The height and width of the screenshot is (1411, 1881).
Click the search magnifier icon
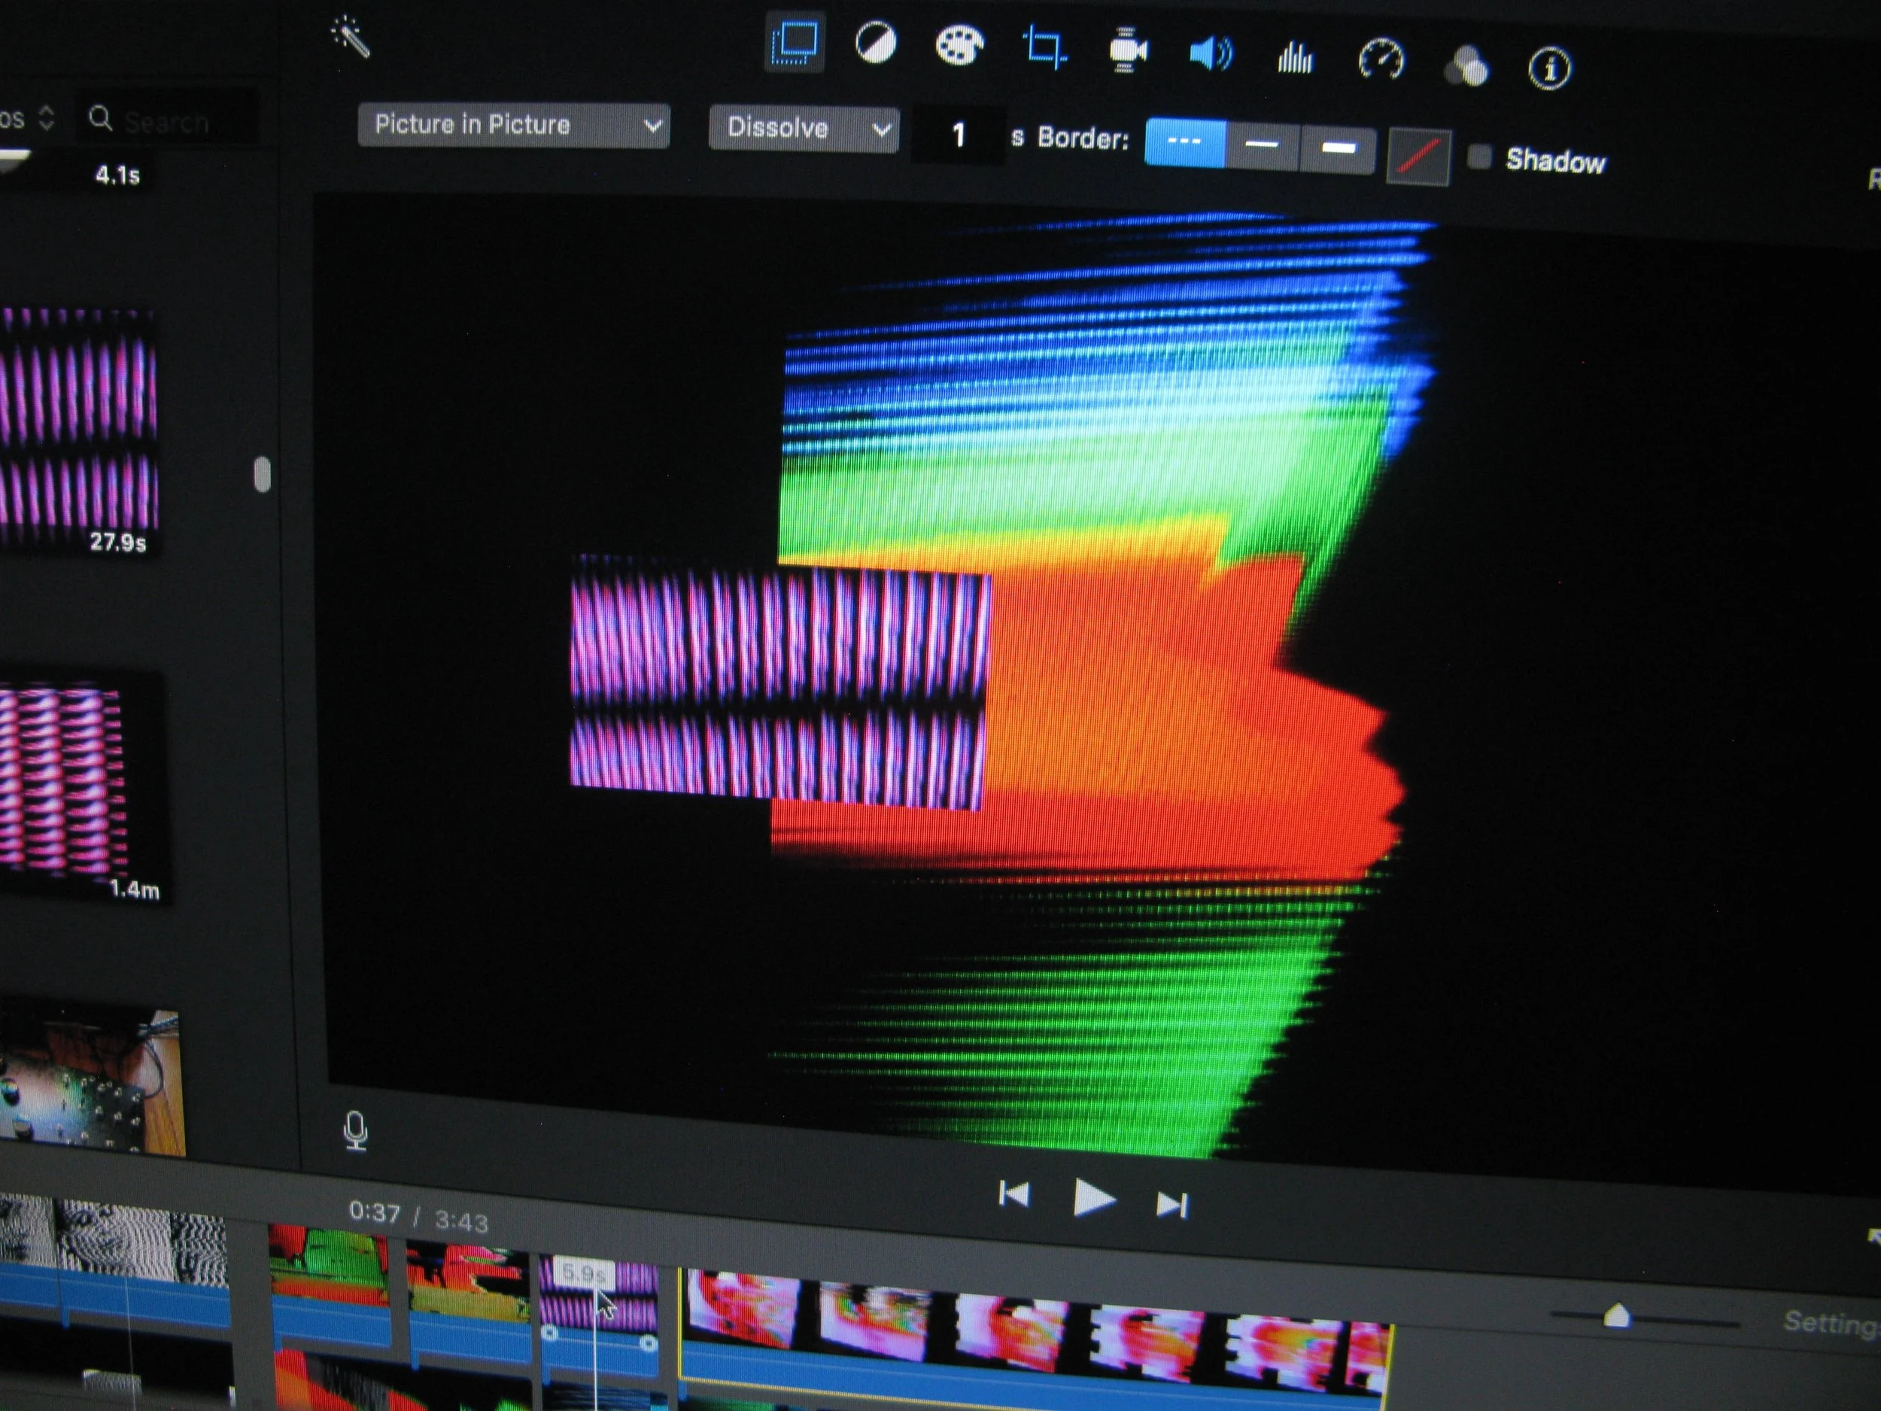[x=100, y=119]
